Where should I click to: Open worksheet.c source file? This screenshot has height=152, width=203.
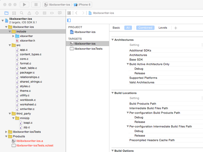(x=28, y=104)
